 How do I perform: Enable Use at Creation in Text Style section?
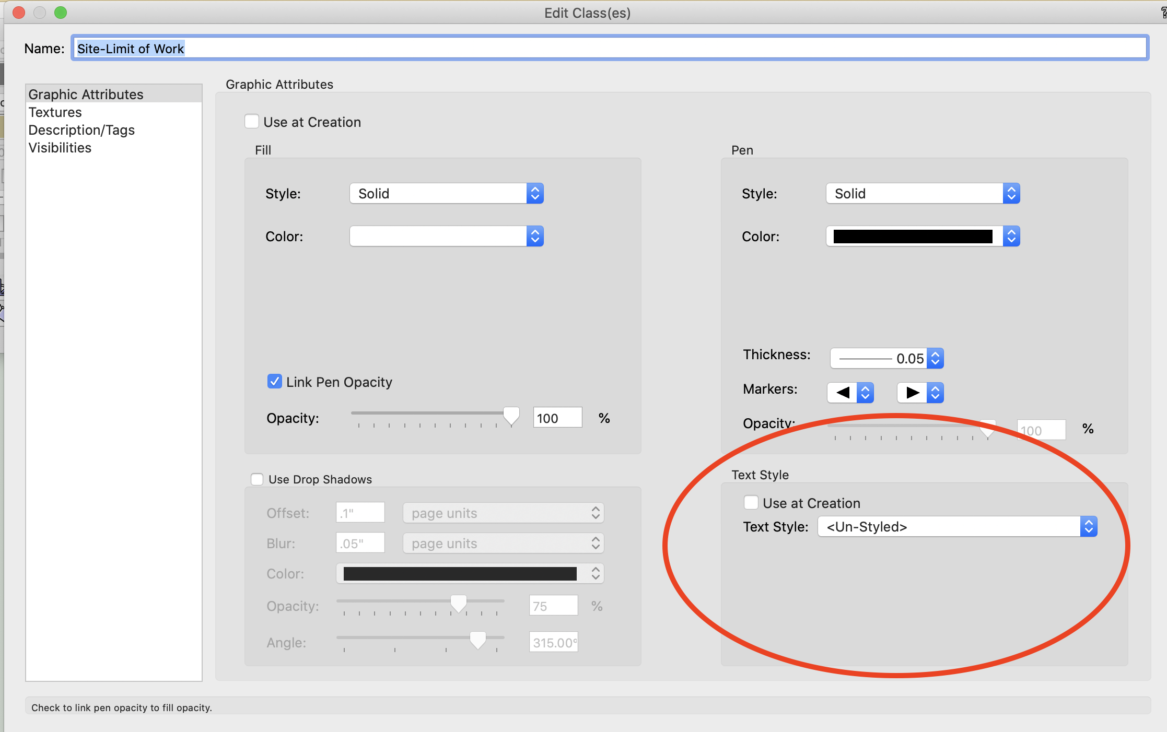coord(751,502)
